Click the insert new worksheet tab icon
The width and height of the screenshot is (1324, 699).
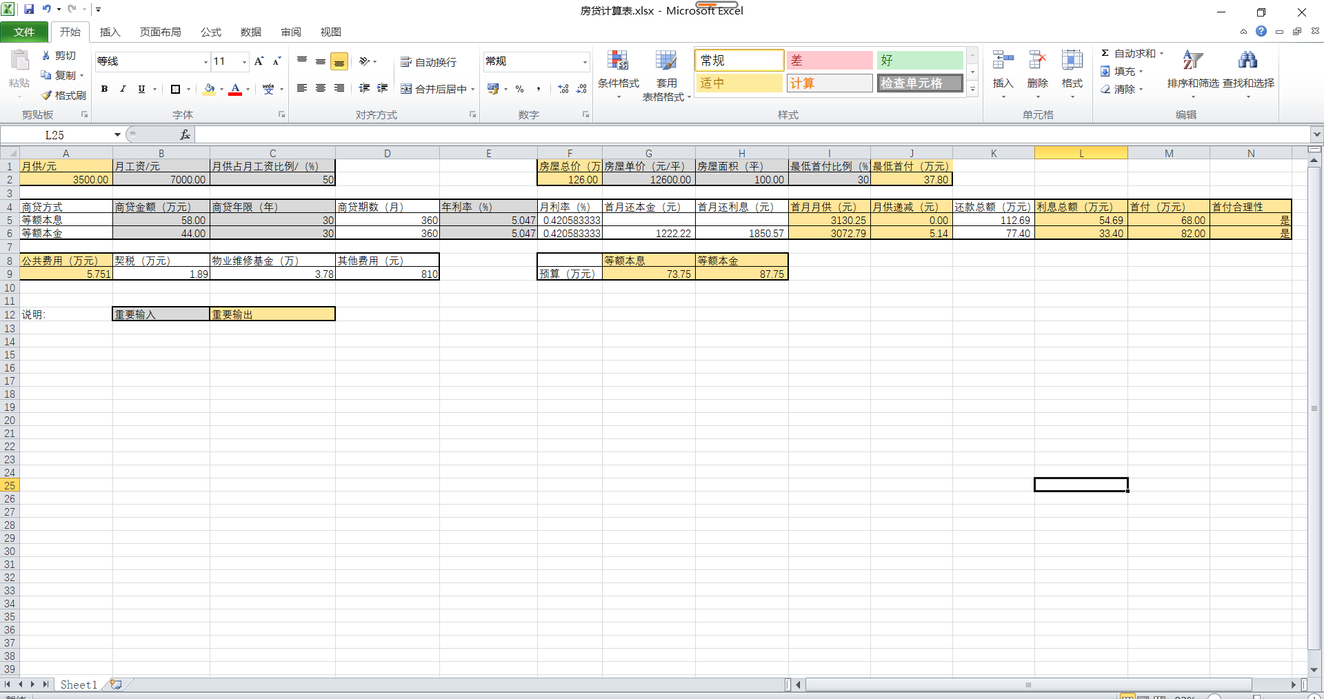pos(116,685)
